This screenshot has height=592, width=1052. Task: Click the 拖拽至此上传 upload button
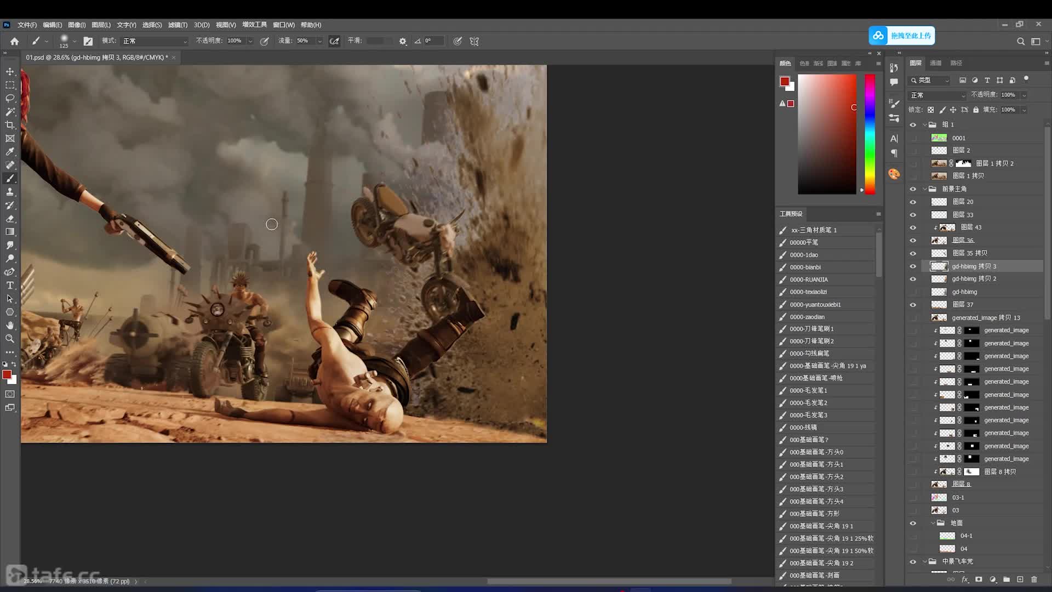click(902, 36)
